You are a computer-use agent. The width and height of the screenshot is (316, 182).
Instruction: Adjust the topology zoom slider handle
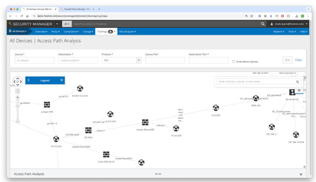(18, 106)
